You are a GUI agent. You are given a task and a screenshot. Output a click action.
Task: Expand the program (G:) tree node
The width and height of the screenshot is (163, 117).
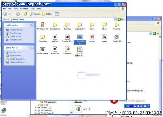(36, 108)
